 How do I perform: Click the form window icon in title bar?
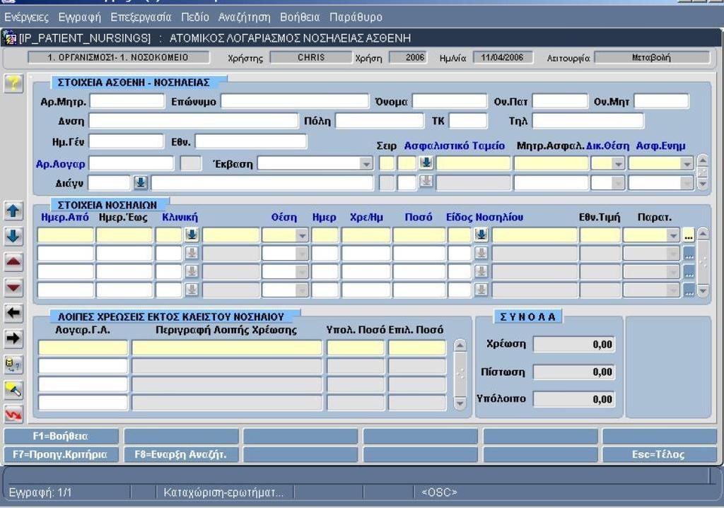point(8,38)
